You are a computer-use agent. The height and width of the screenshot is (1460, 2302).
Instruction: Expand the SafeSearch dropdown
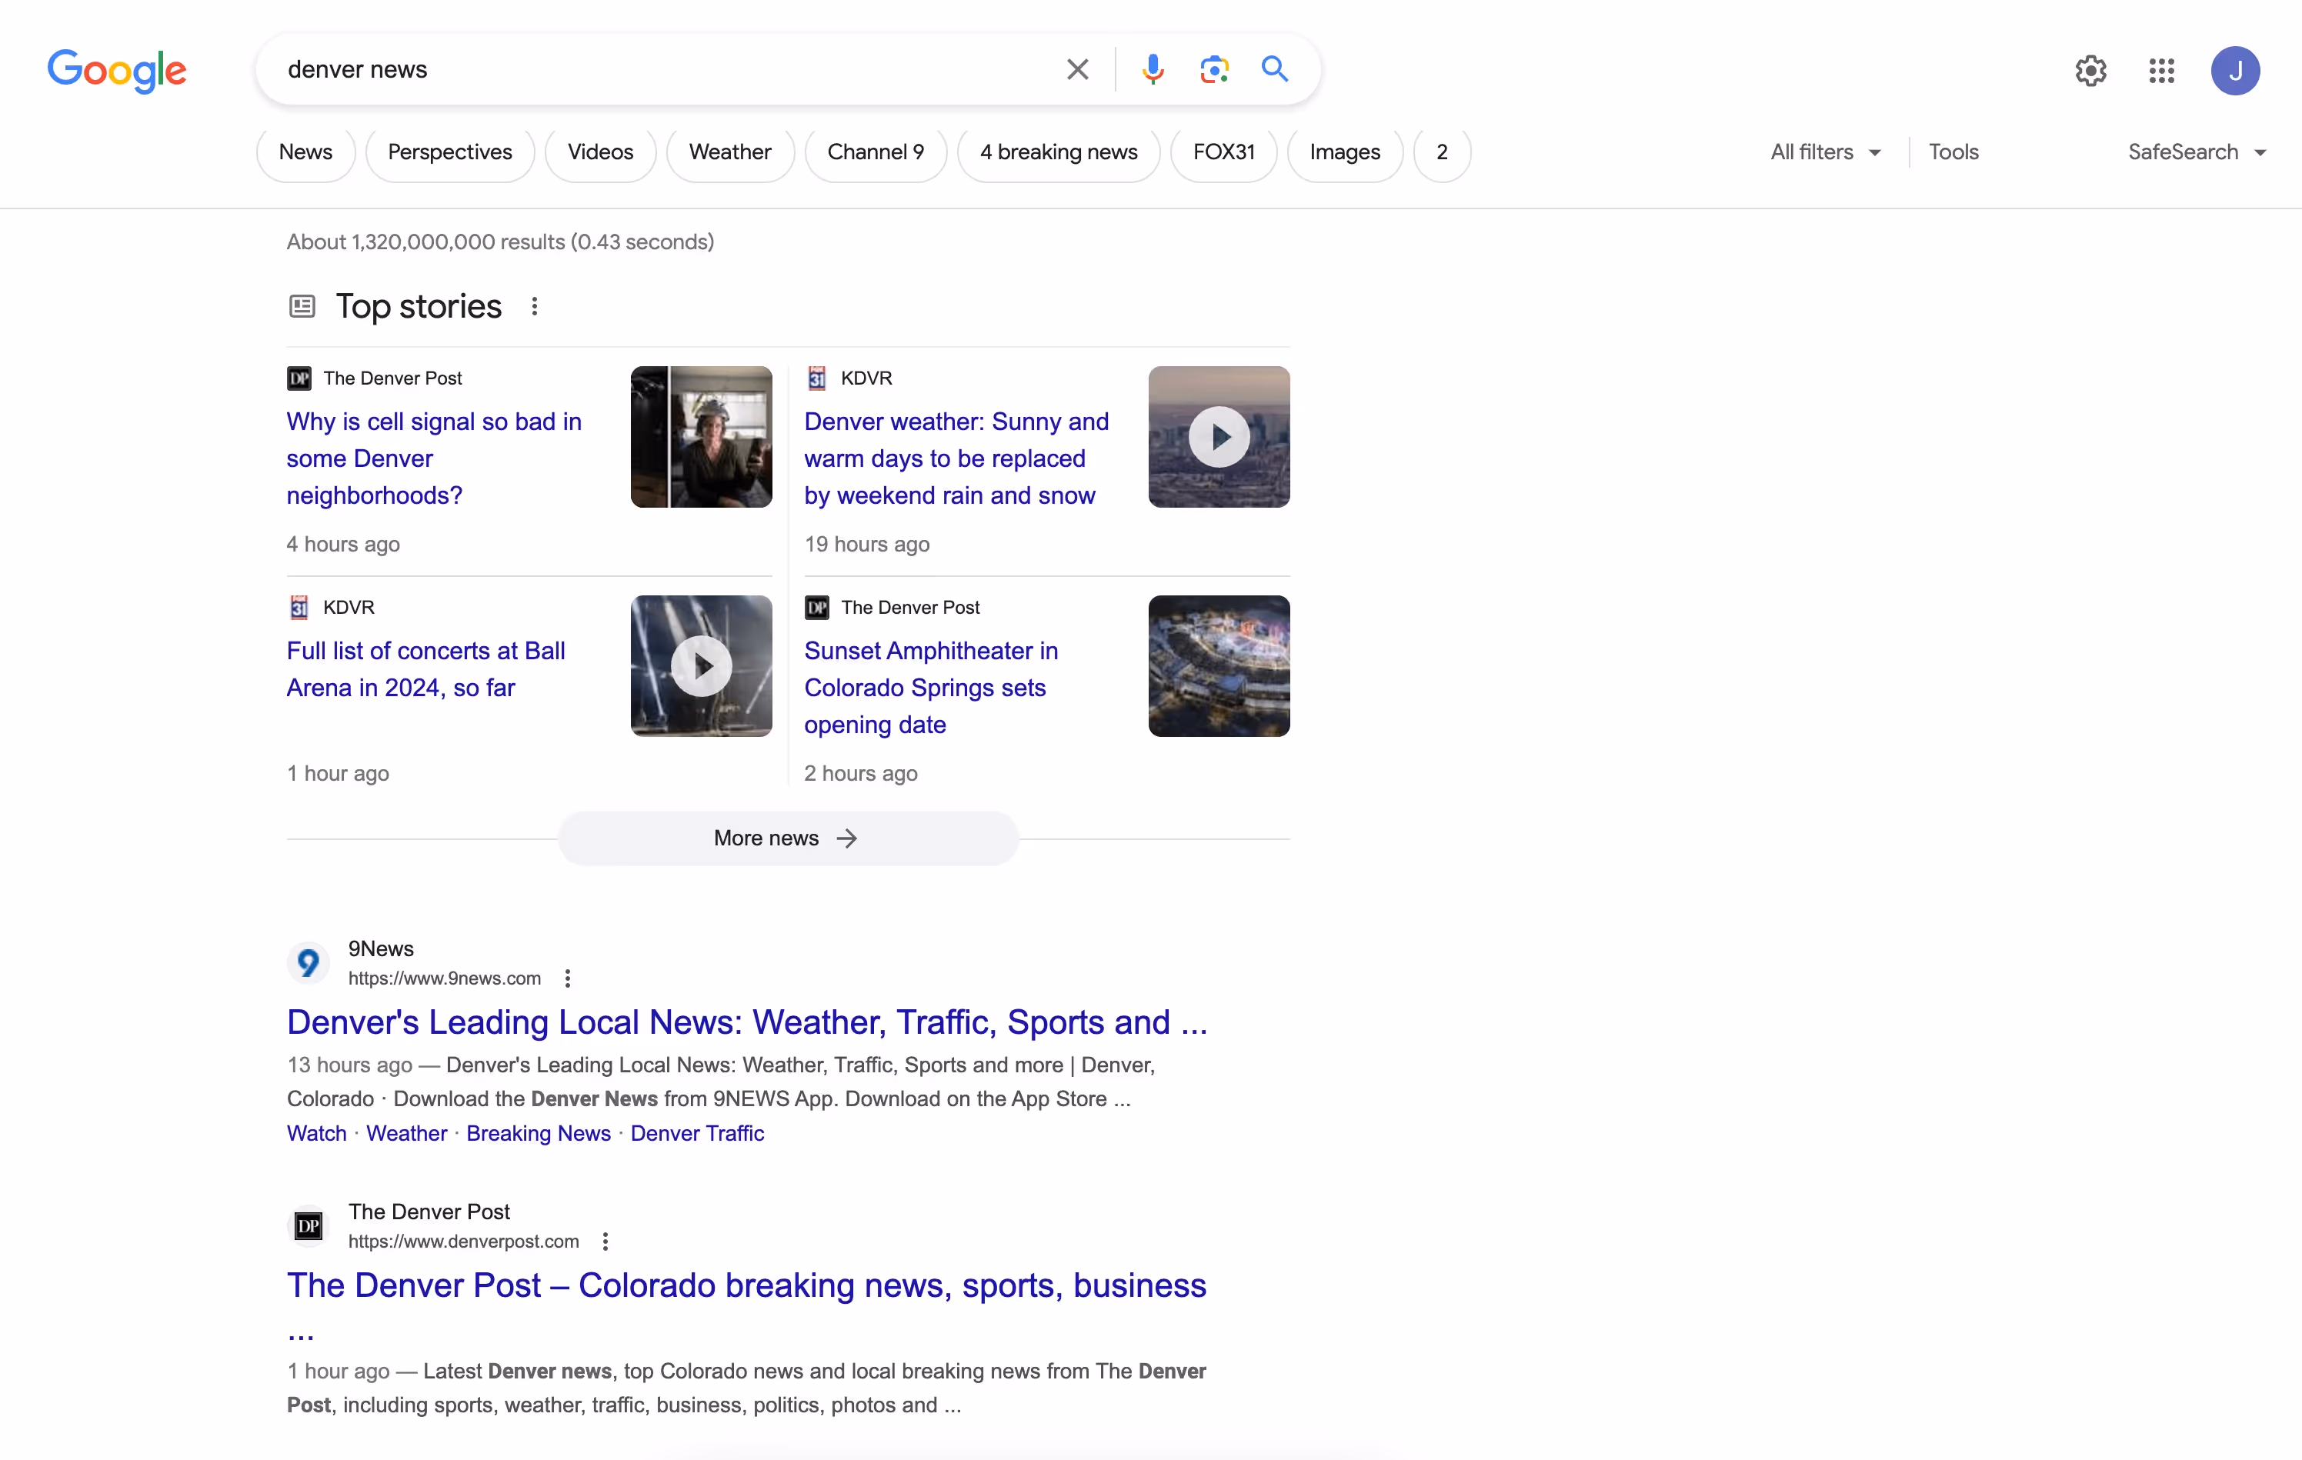pos(2196,152)
